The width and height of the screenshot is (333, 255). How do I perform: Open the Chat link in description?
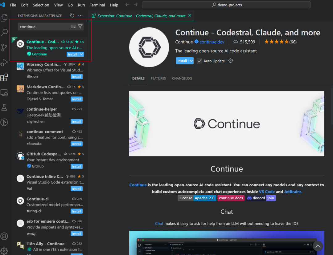tap(159, 224)
